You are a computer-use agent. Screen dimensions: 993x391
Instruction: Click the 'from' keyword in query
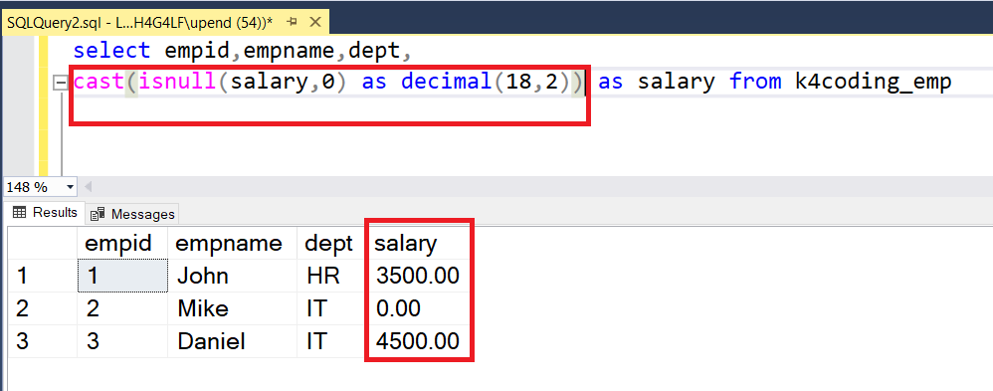tap(754, 83)
